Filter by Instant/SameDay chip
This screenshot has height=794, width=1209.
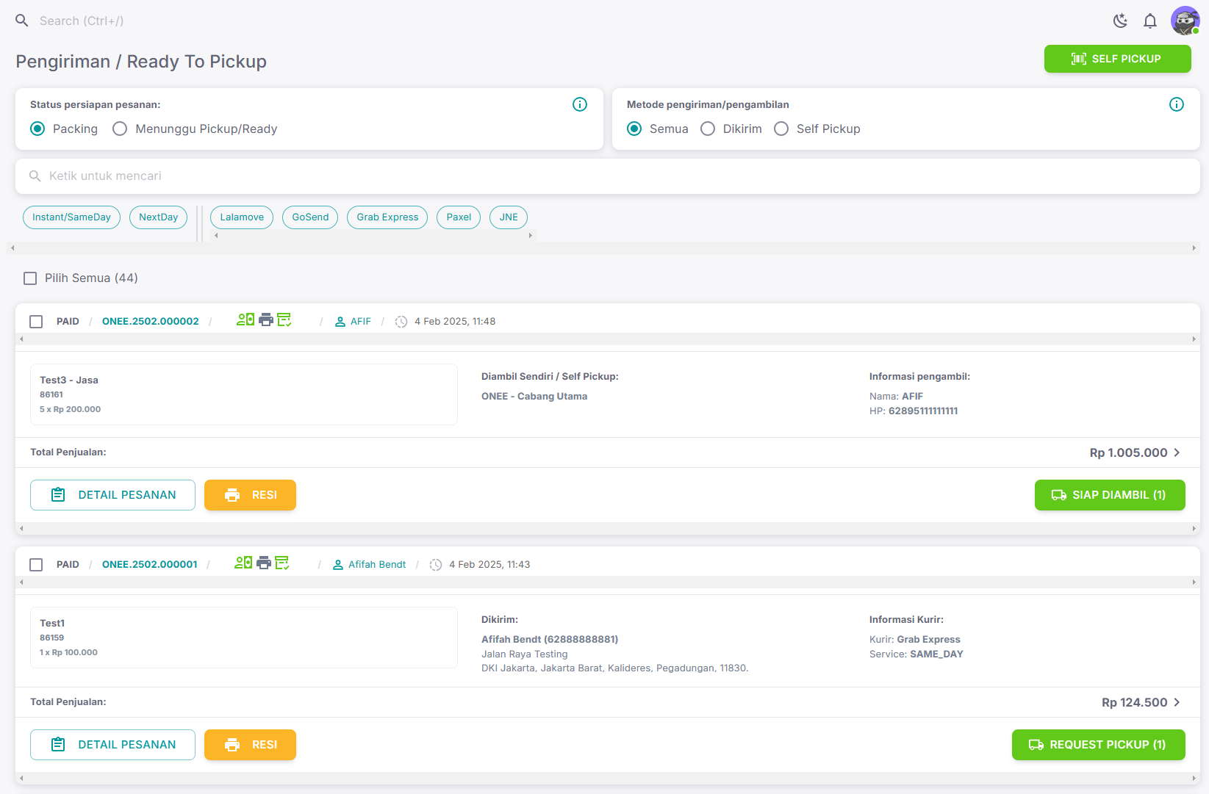point(71,217)
